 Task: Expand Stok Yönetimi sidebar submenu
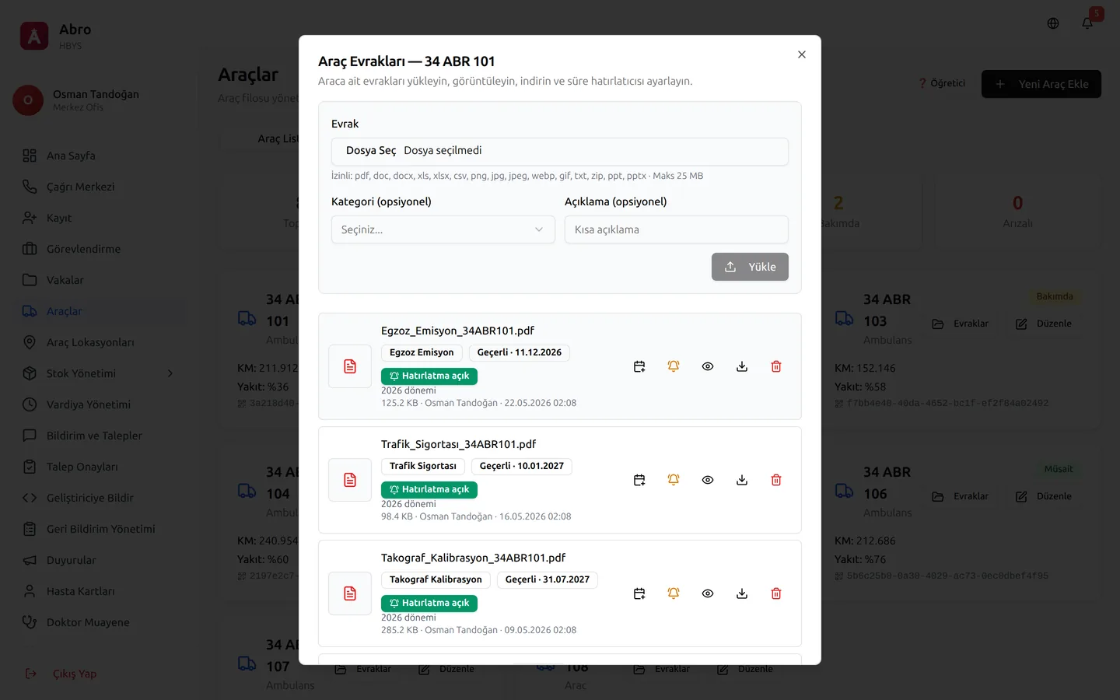coord(170,373)
